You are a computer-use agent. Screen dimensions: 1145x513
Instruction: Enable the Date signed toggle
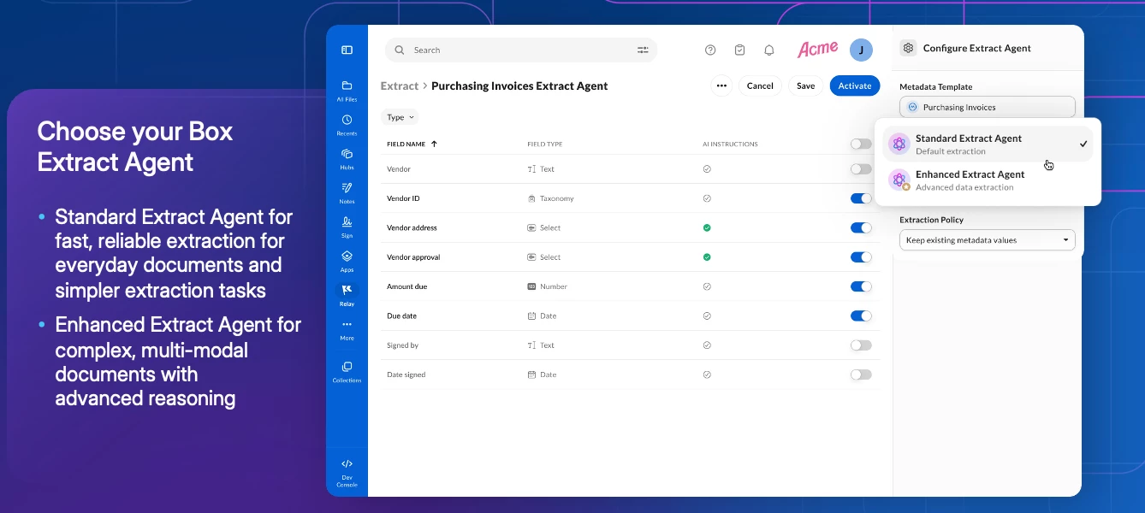point(861,374)
